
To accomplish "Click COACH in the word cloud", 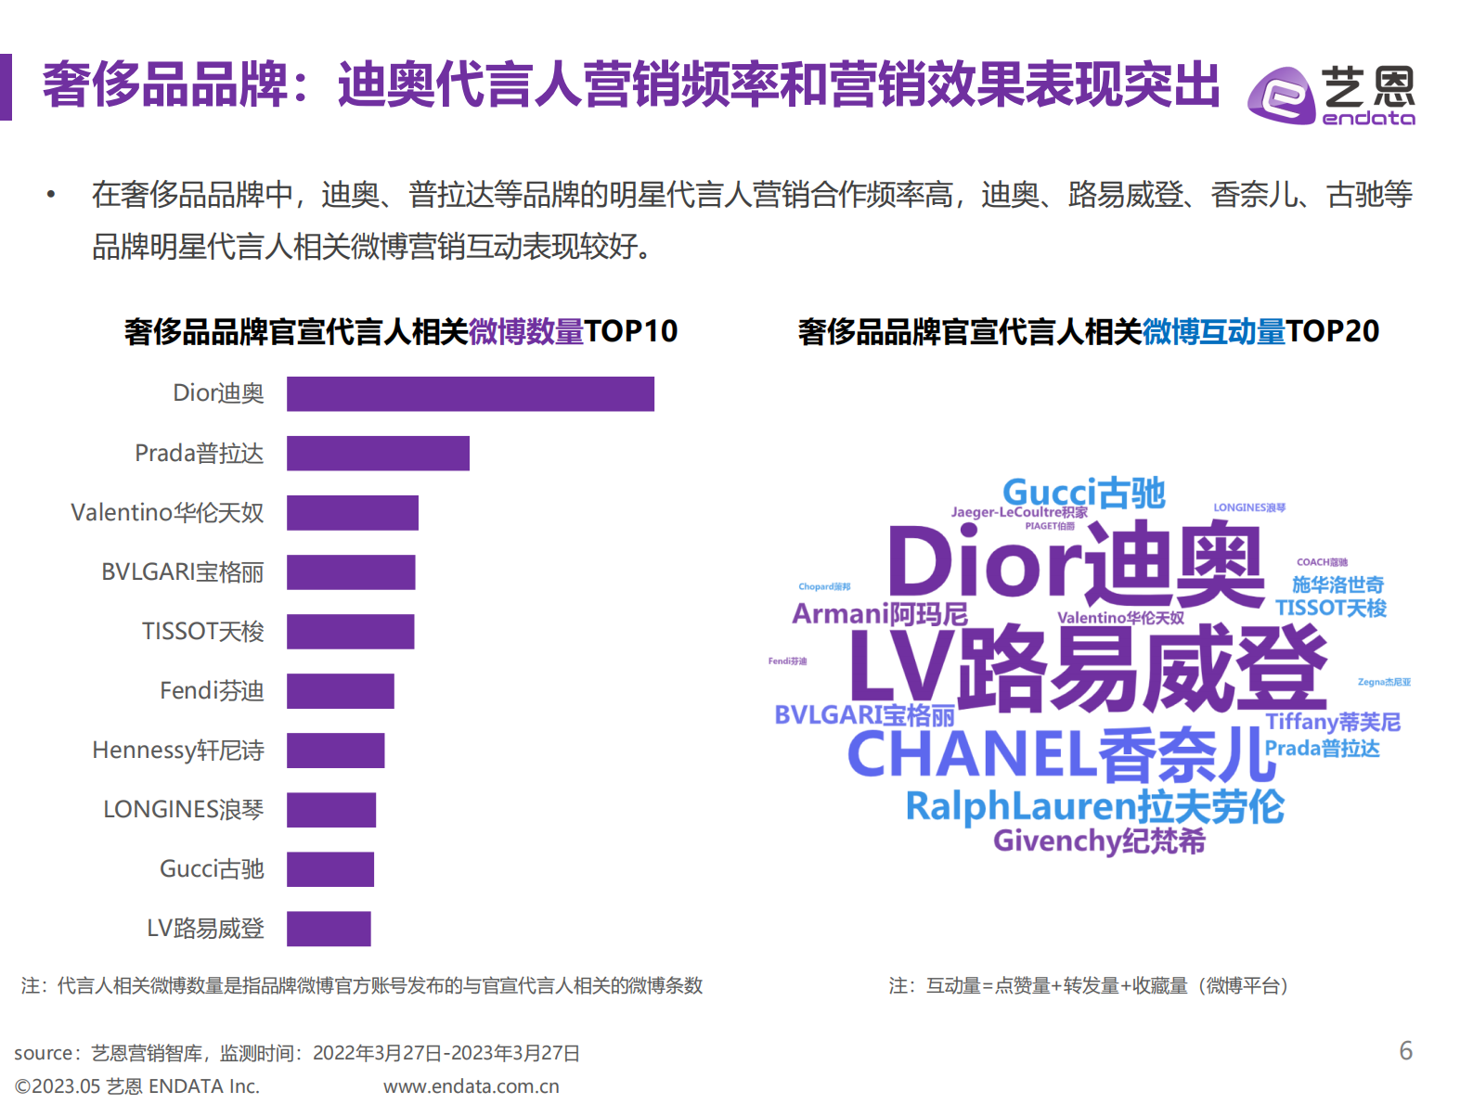I will (x=1322, y=562).
